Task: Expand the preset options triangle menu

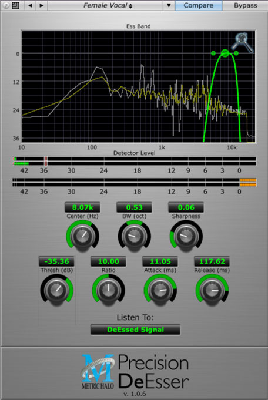Action: click(169, 5)
